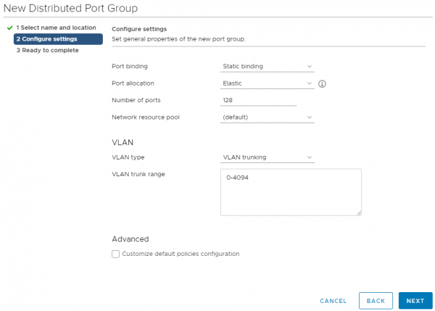Click the resize handle of the trunk range box
Screen dimensions: 435x311
coord(358,212)
